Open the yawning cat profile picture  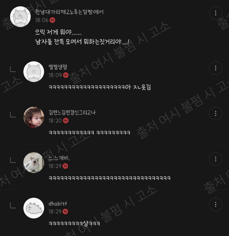[34, 163]
